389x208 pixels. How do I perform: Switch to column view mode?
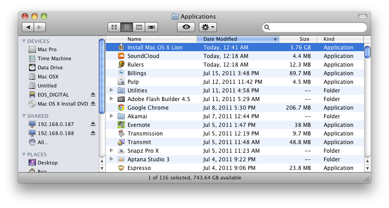(139, 27)
